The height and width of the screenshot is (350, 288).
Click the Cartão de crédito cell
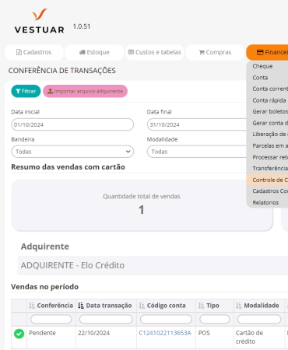pyautogui.click(x=259, y=337)
